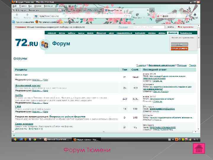The image size is (213, 160).
Task: Close the find bar with X
Action: click(x=14, y=135)
